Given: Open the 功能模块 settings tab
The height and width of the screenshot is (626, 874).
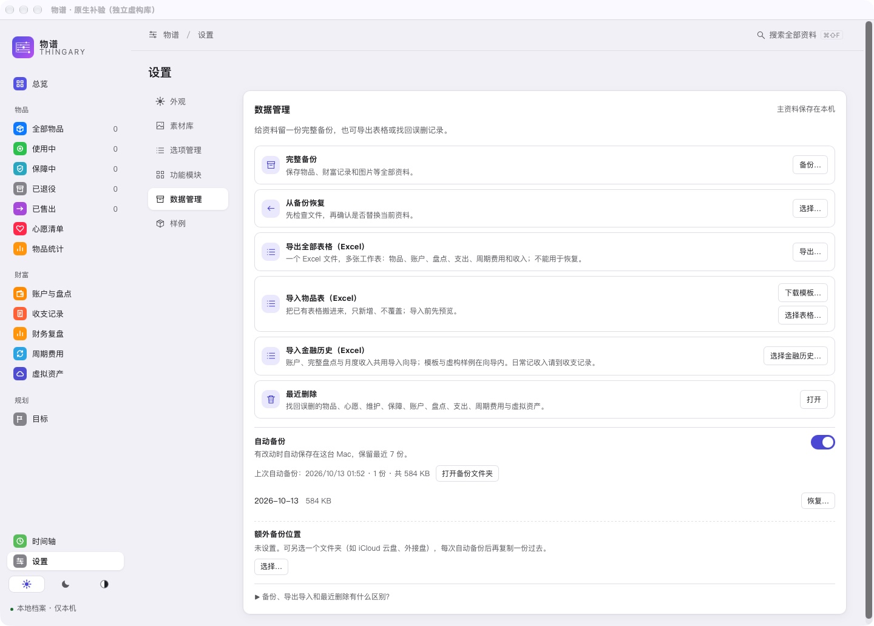Looking at the screenshot, I should pos(188,175).
